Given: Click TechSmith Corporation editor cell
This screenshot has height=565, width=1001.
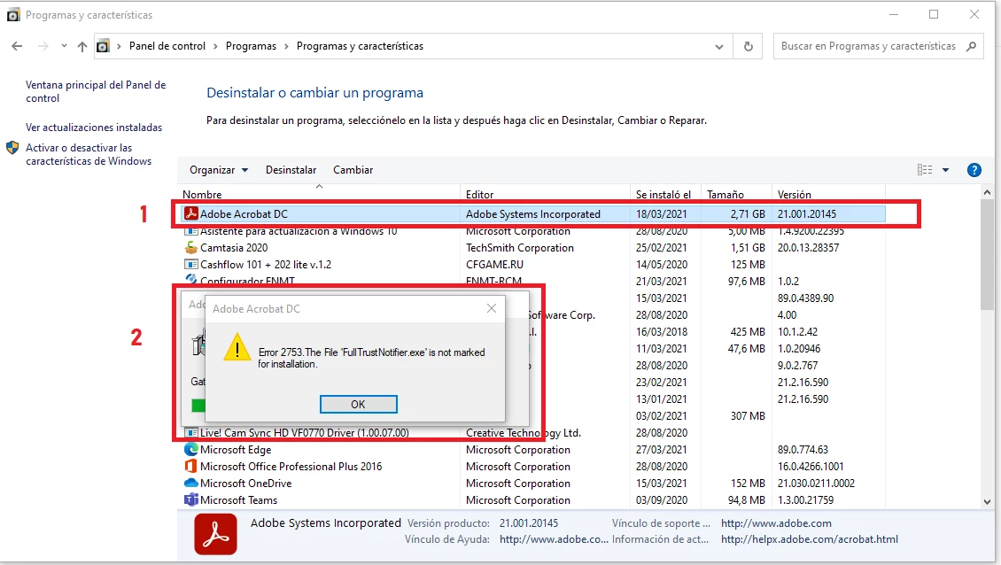Looking at the screenshot, I should point(520,248).
